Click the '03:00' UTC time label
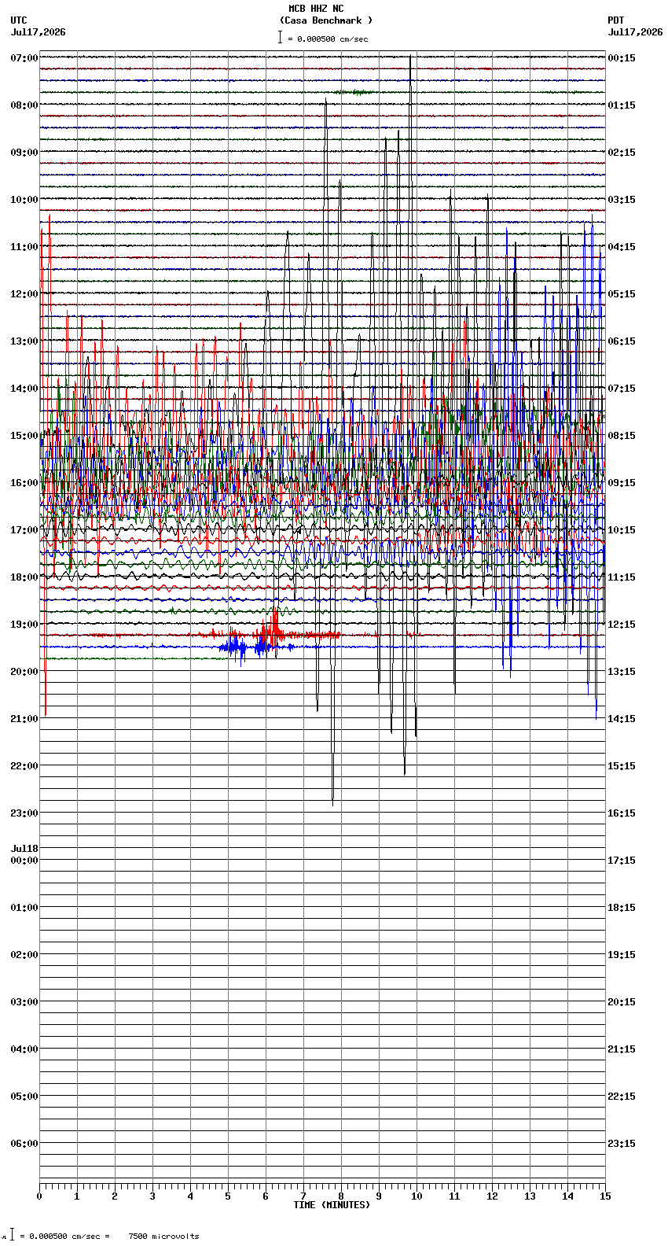 pos(24,1002)
